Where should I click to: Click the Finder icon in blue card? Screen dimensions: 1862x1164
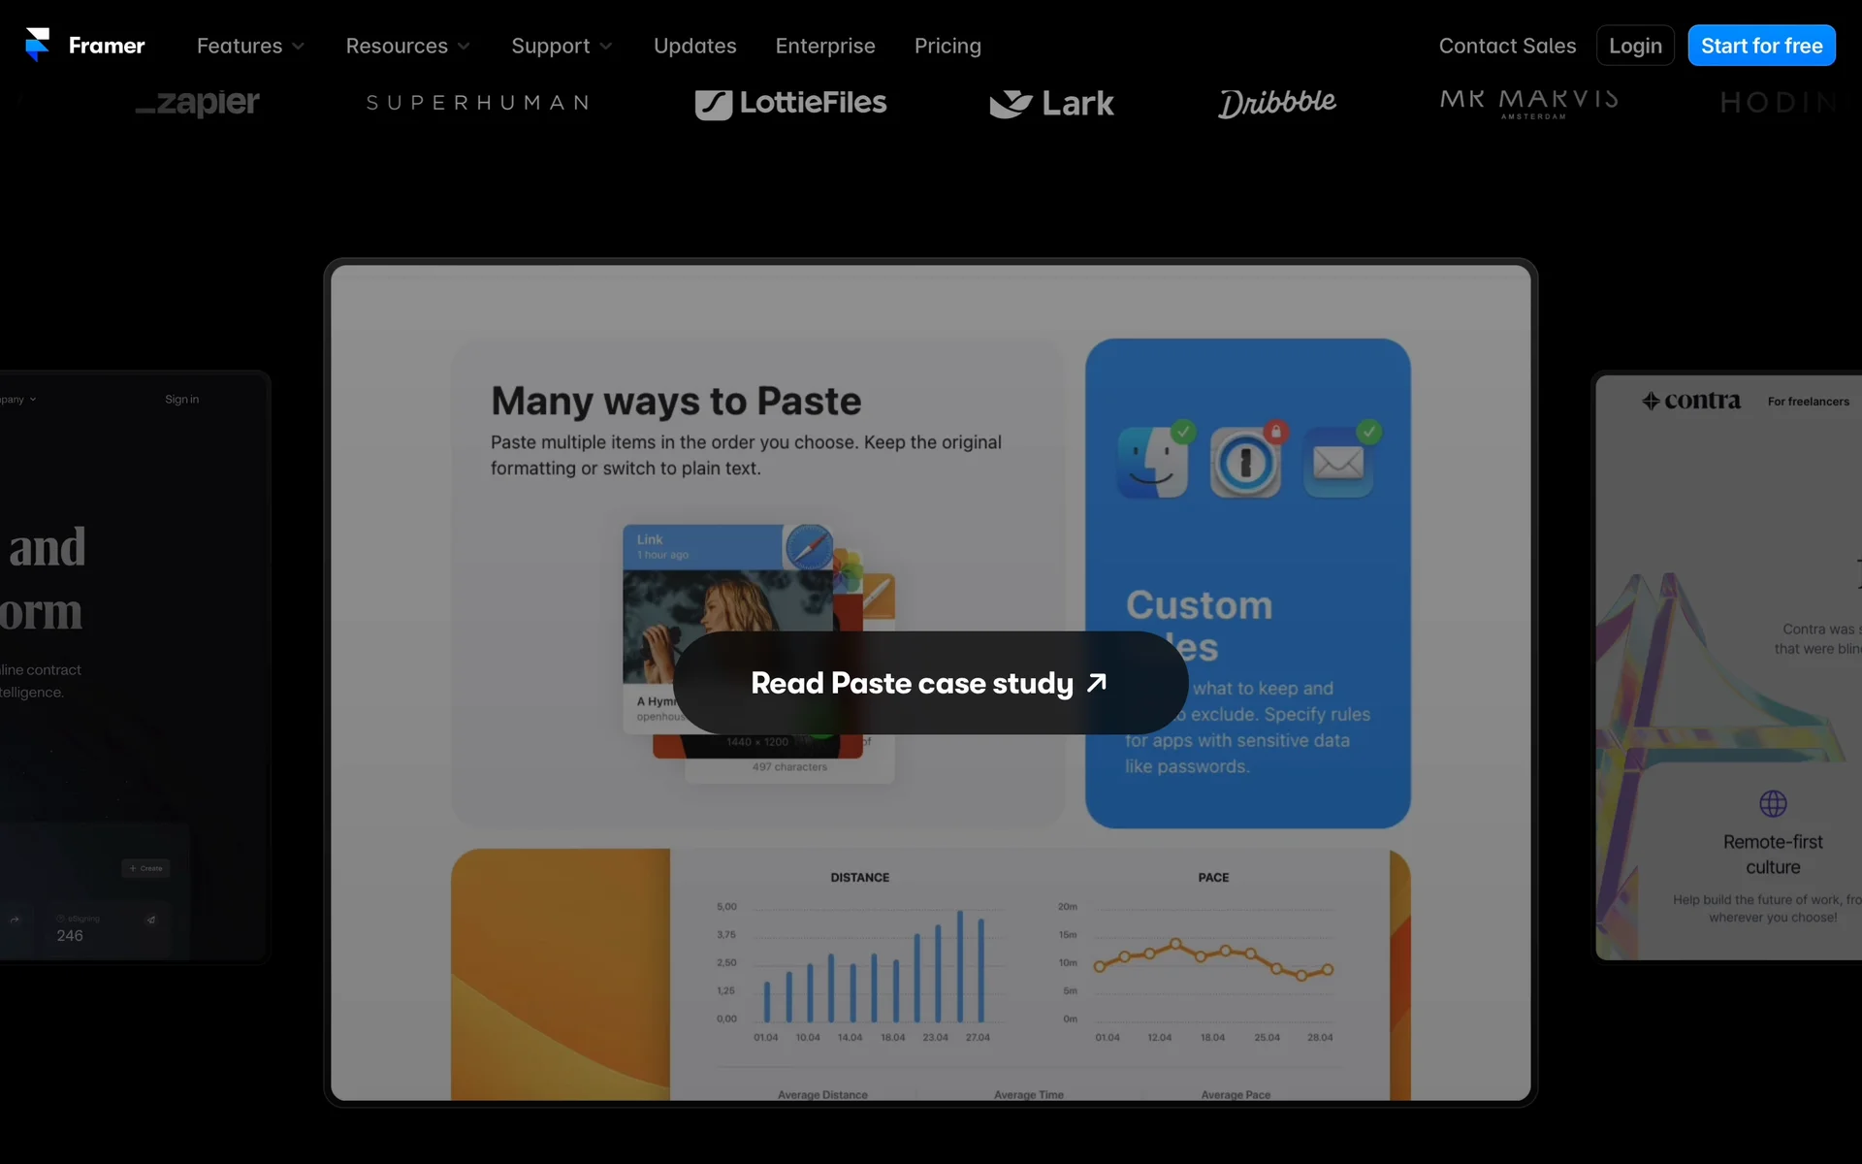coord(1153,463)
